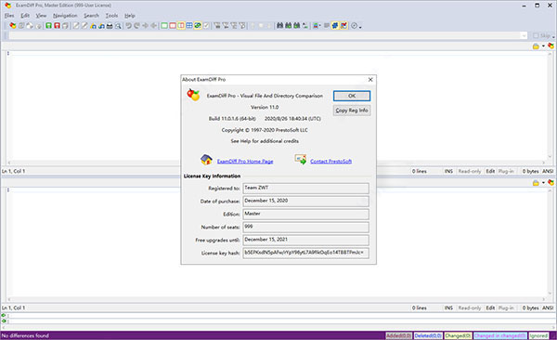Screen dimensions: 557x340
Task: Click ANSI encoding in upper pane status bar
Action: (x=548, y=172)
